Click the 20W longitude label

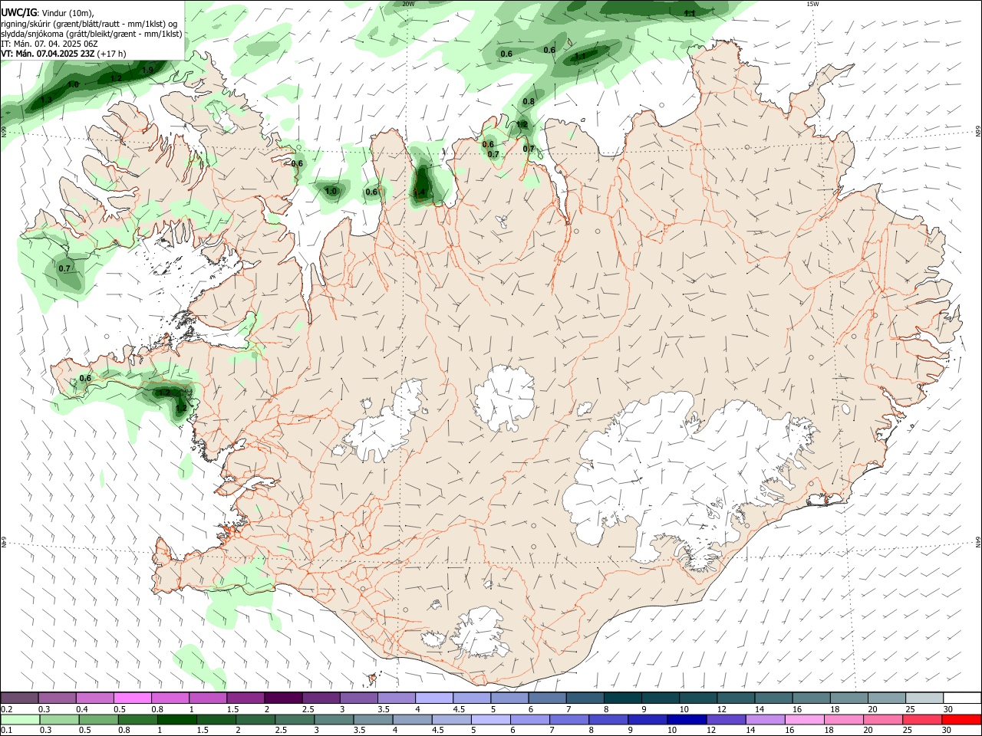point(408,4)
